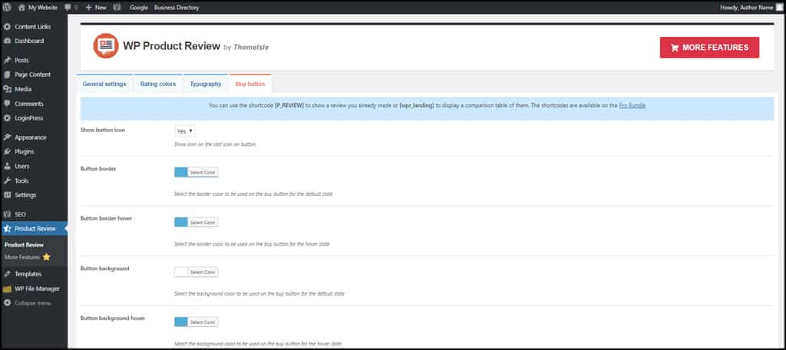Click the Plugins icon in sidebar
The image size is (786, 350).
(x=7, y=151)
